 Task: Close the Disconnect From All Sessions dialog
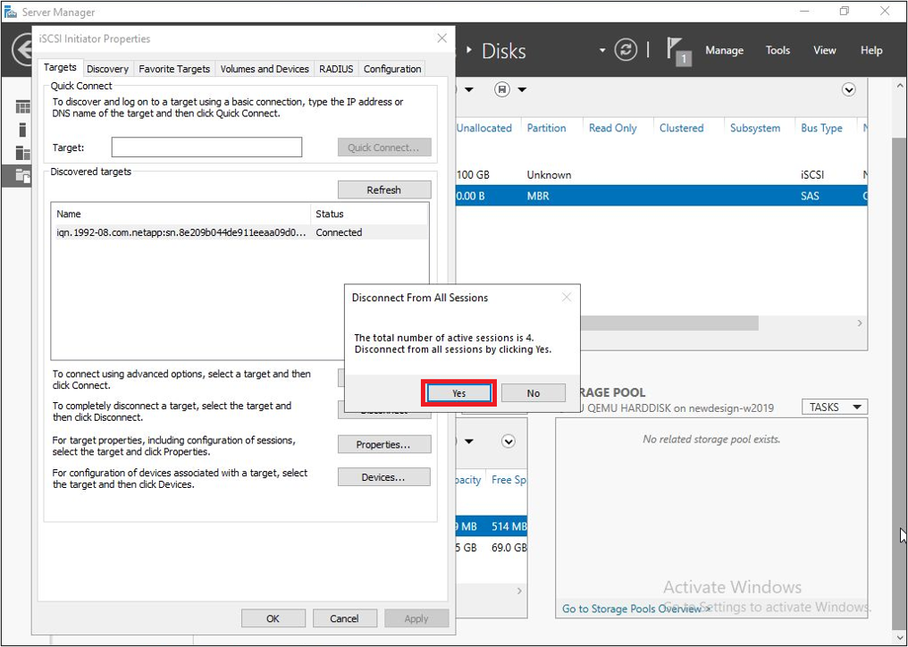coord(566,298)
